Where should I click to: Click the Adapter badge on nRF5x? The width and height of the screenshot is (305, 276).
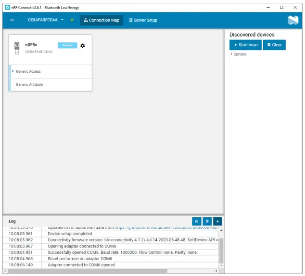click(67, 45)
